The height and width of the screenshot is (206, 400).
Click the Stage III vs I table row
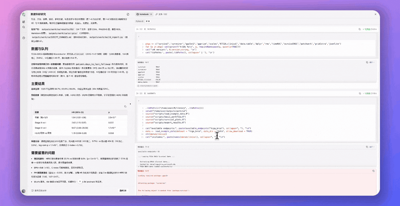click(81, 123)
